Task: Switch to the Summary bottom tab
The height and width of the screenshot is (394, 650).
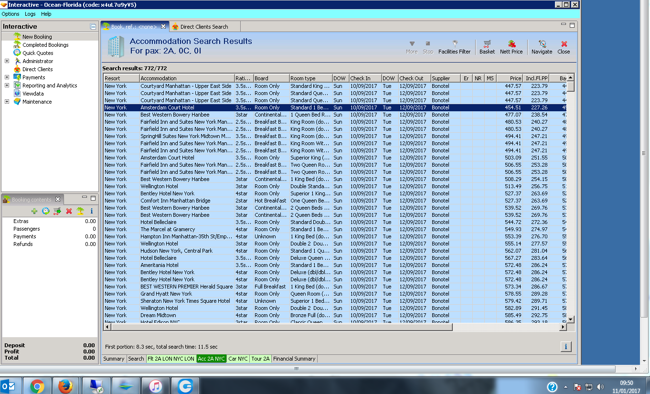Action: point(114,359)
